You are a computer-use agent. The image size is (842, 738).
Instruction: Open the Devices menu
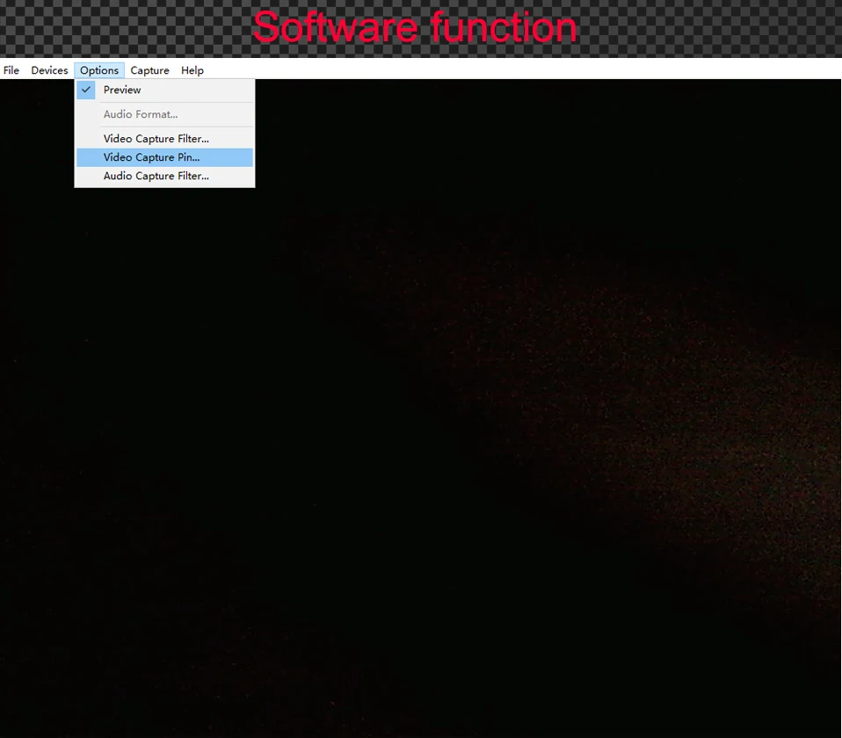(x=49, y=70)
